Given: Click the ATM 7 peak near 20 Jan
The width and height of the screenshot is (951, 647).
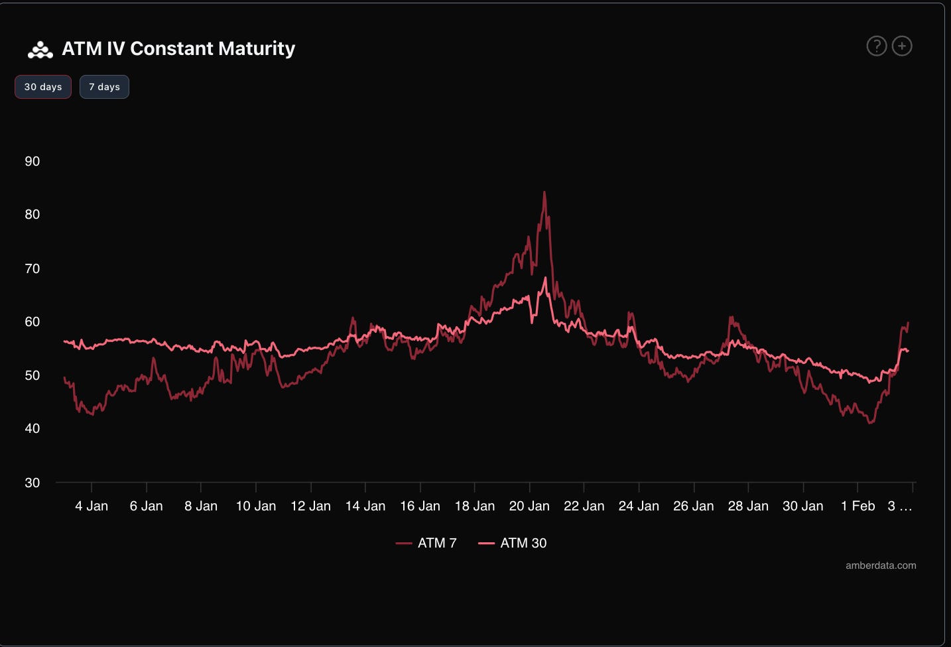Looking at the screenshot, I should tap(544, 192).
